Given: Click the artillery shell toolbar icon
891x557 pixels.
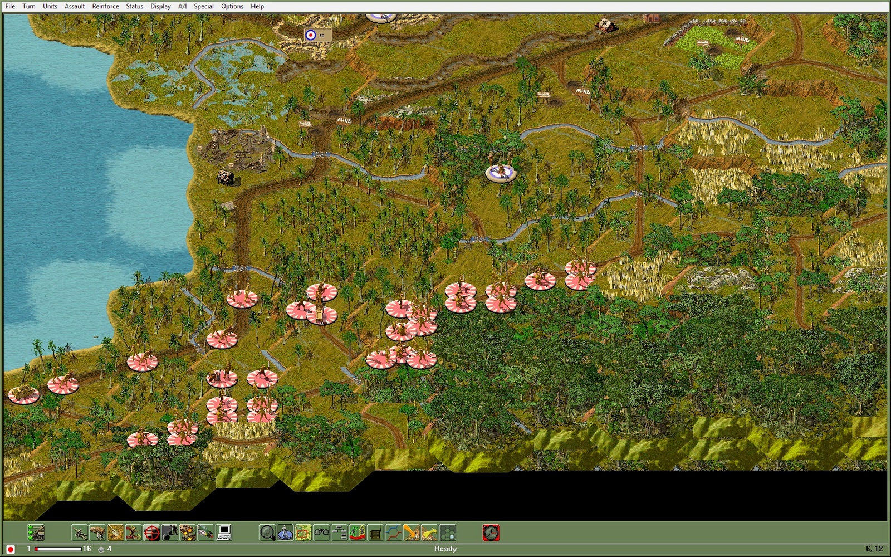Looking at the screenshot, I should click(x=205, y=533).
